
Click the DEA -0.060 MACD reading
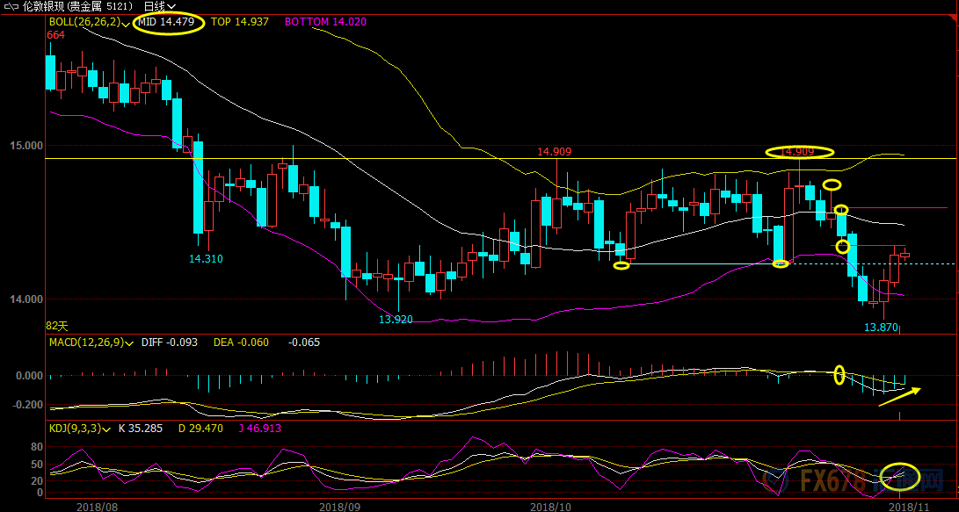click(x=241, y=343)
